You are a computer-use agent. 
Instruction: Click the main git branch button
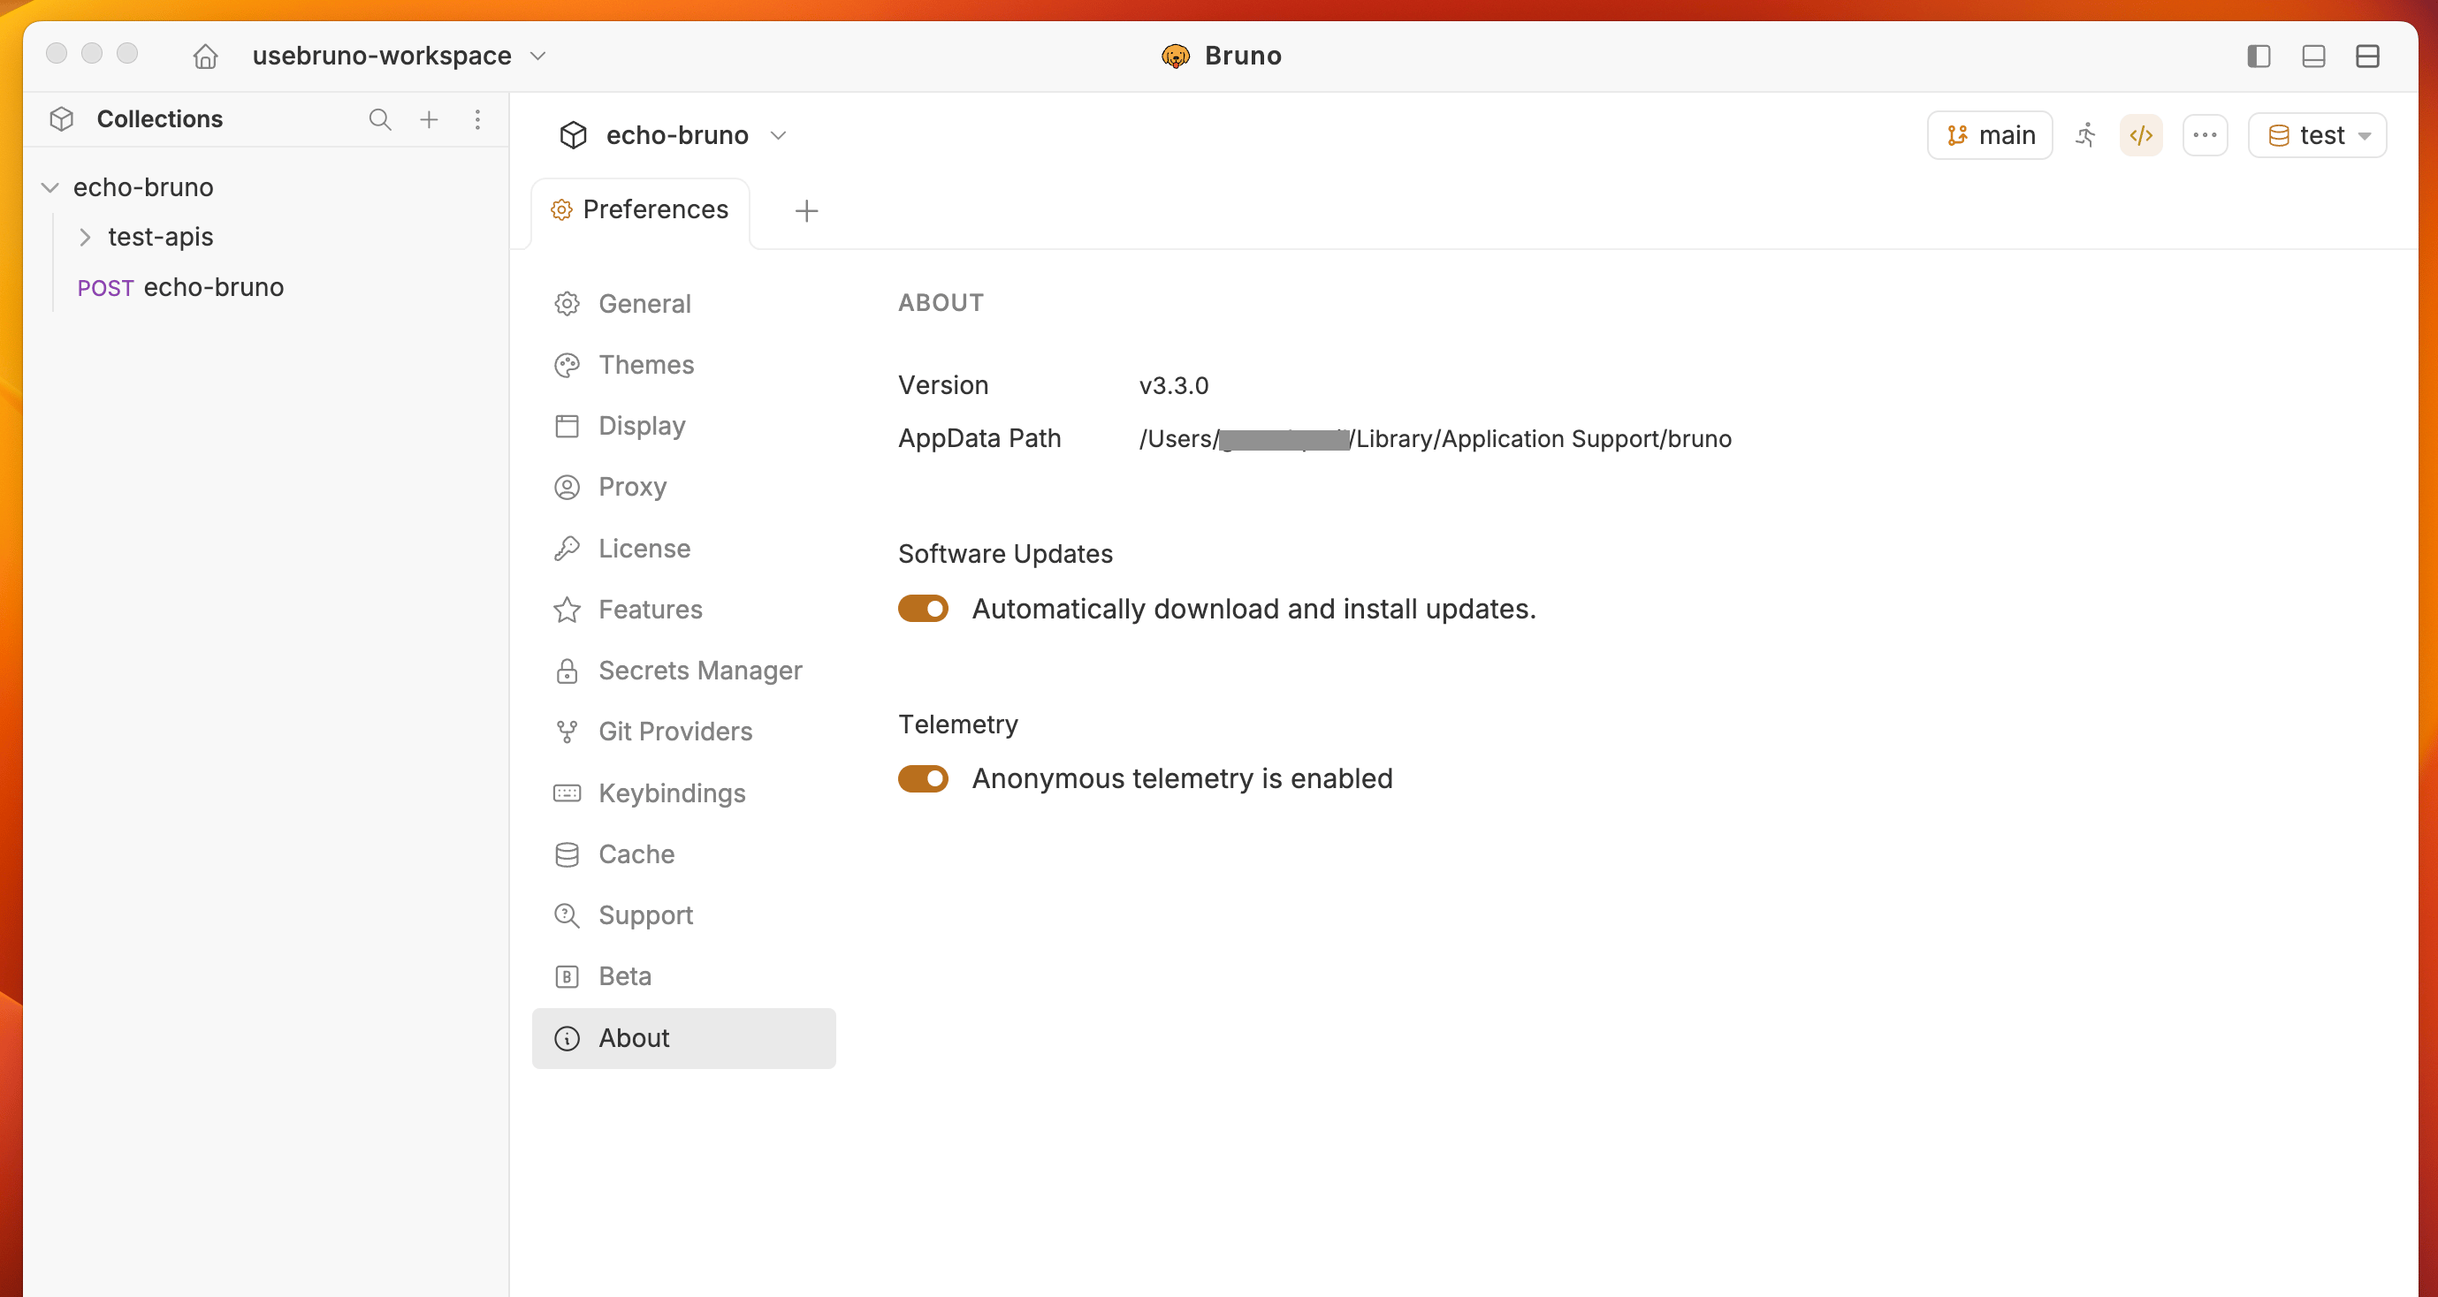pyautogui.click(x=1990, y=135)
